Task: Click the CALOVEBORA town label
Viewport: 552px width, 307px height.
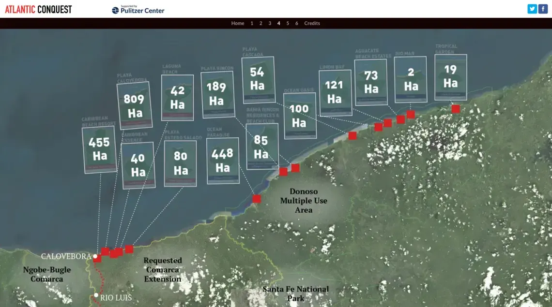Action: tap(66, 256)
